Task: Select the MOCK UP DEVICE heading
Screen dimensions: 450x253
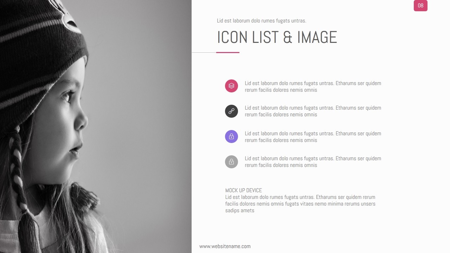Action: 244,190
